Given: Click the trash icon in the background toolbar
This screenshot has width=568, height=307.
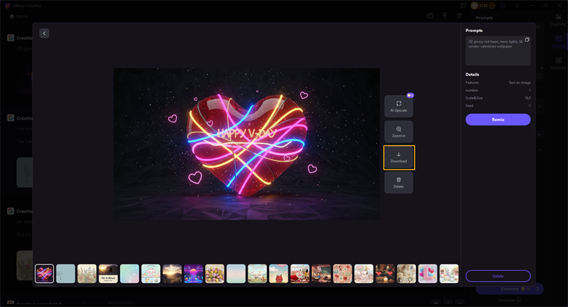Looking at the screenshot, I should (x=459, y=16).
